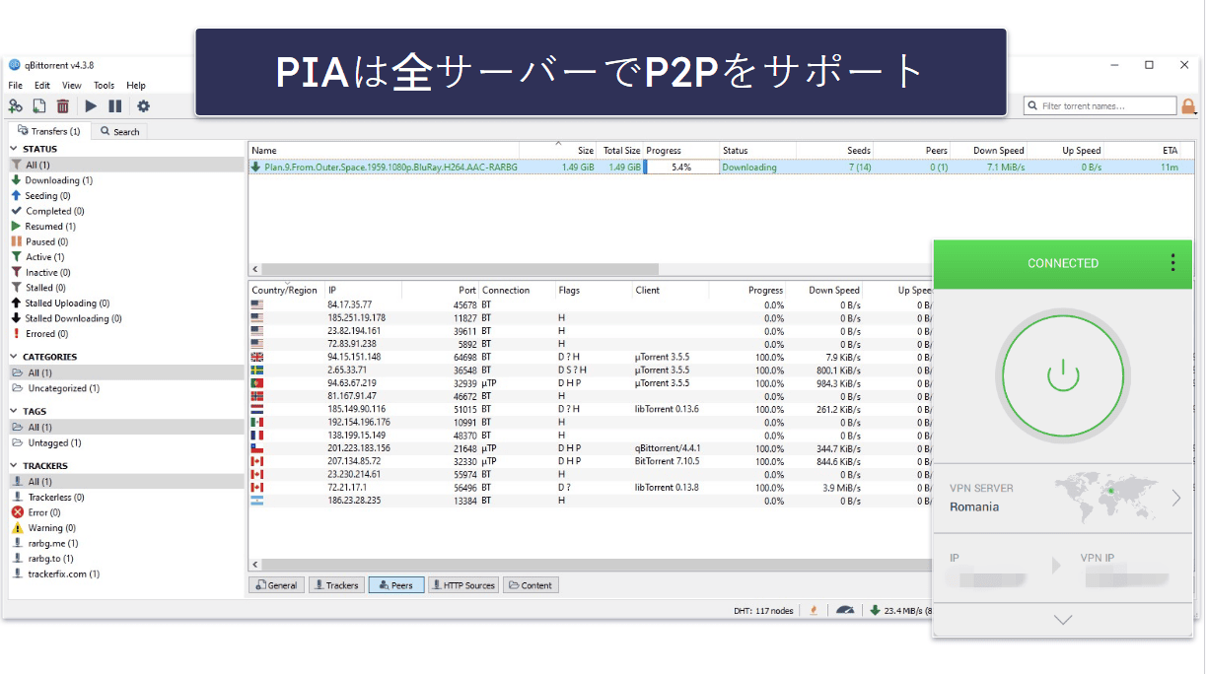The height and width of the screenshot is (674, 1206).
Task: Sort torrents by Seeds column header
Action: [x=834, y=151]
